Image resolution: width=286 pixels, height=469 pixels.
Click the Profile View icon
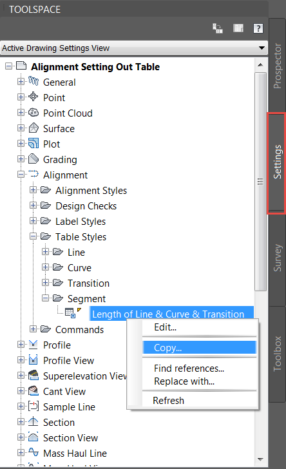(x=33, y=360)
